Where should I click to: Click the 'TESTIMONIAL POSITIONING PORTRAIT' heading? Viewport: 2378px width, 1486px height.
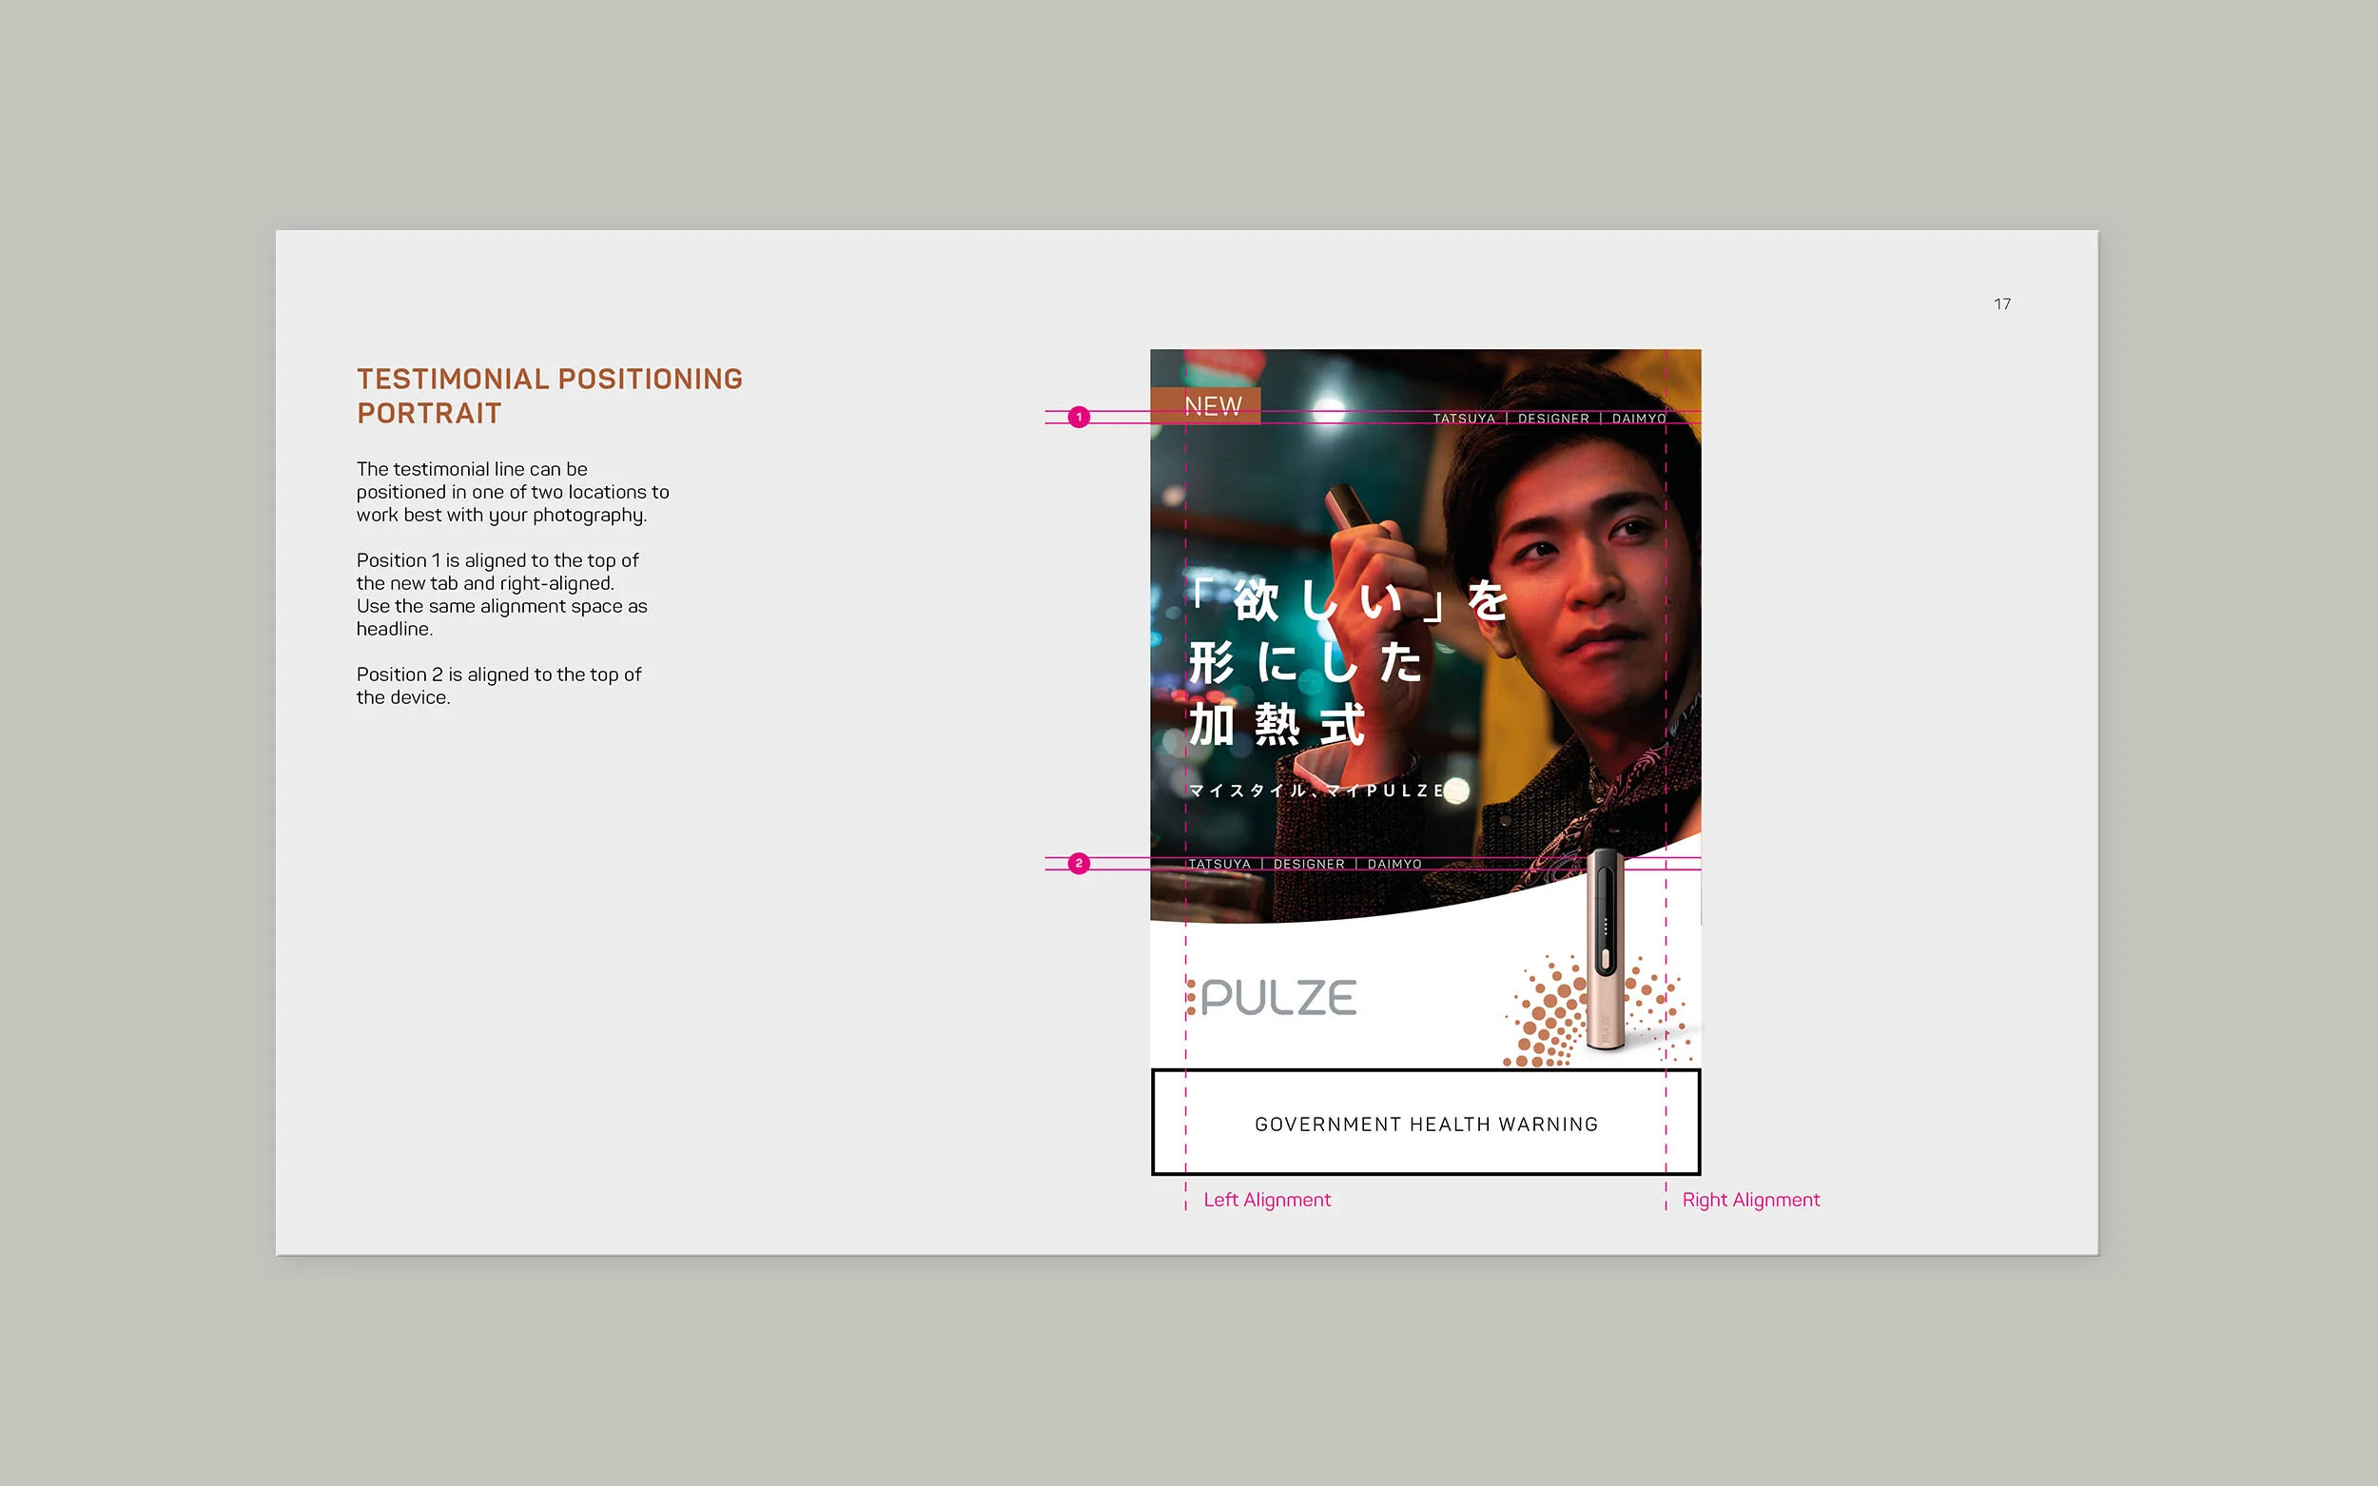[549, 396]
